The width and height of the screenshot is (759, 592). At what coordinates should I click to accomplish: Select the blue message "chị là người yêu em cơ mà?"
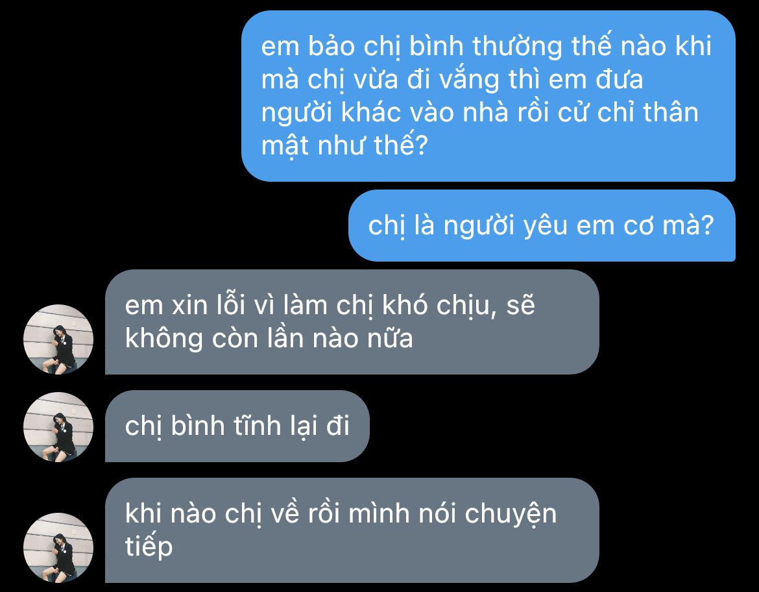click(x=542, y=225)
